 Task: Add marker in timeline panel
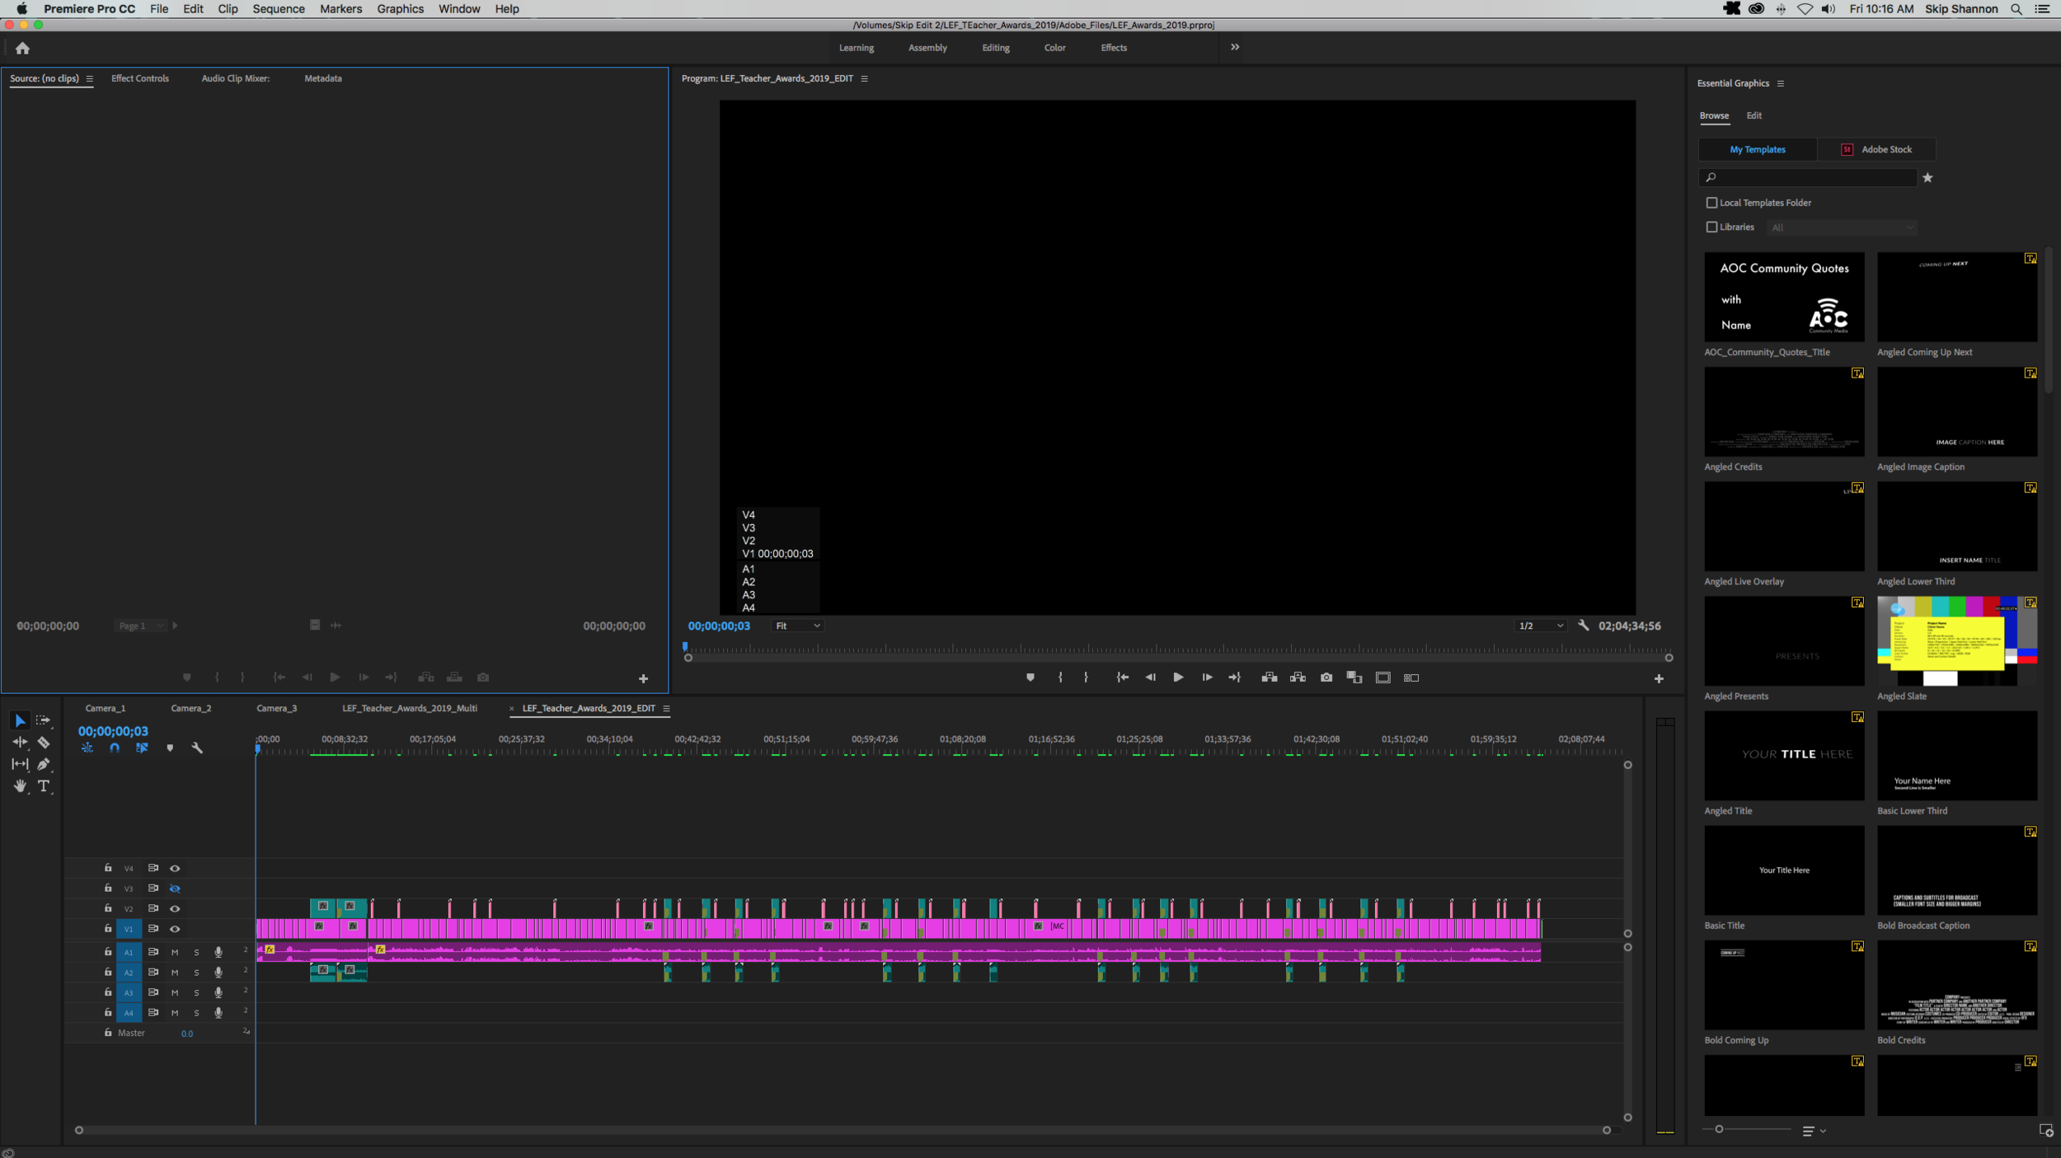click(170, 748)
